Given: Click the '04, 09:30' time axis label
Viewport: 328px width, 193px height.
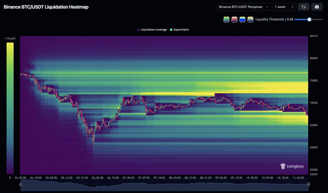Looking at the screenshot, I should coord(20,178).
